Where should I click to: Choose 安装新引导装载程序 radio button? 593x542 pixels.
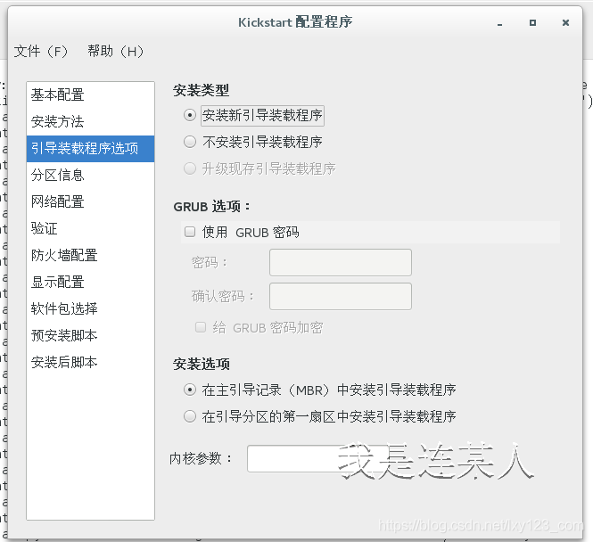click(190, 115)
